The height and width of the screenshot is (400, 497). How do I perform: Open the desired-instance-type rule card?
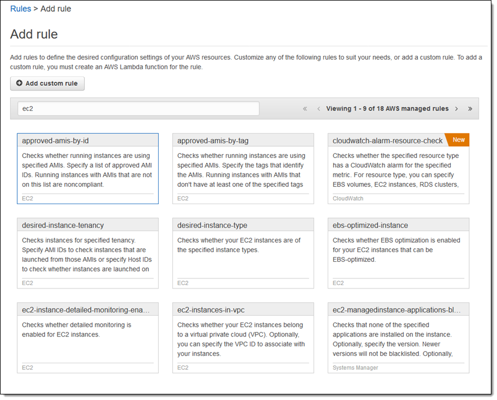(x=243, y=253)
